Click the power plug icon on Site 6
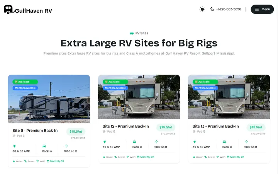This screenshot has width=278, height=174. pyautogui.click(x=15, y=146)
